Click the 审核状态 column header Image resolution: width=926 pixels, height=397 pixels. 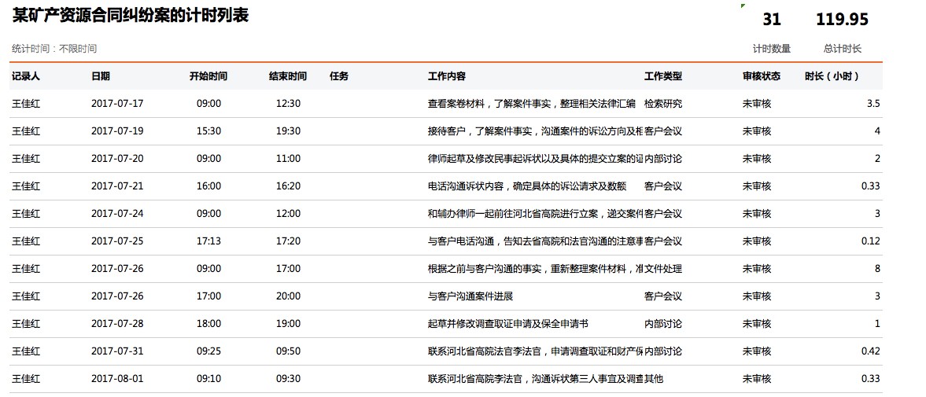click(x=762, y=76)
